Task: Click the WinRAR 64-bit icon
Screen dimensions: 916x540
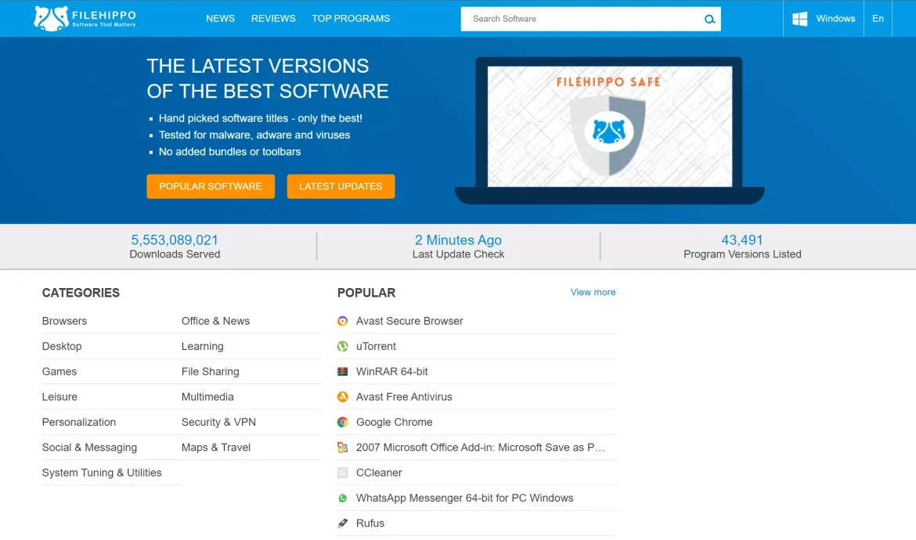Action: (342, 371)
